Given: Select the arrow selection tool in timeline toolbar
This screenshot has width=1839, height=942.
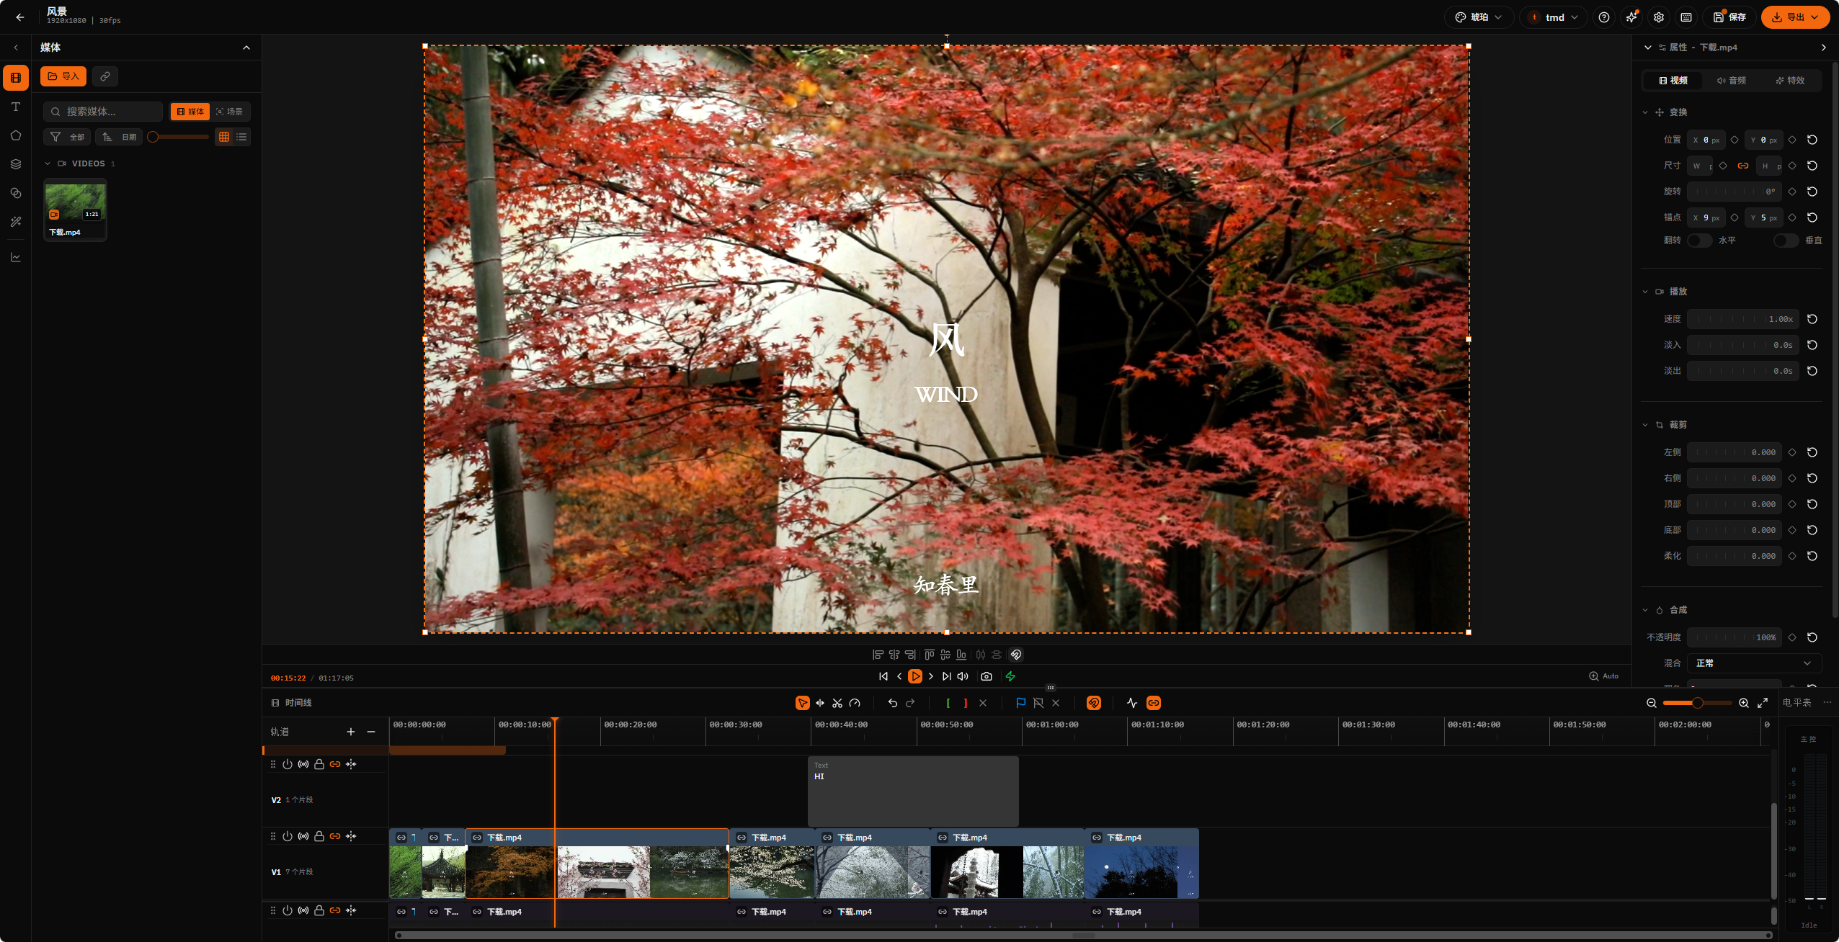Looking at the screenshot, I should pyautogui.click(x=802, y=703).
